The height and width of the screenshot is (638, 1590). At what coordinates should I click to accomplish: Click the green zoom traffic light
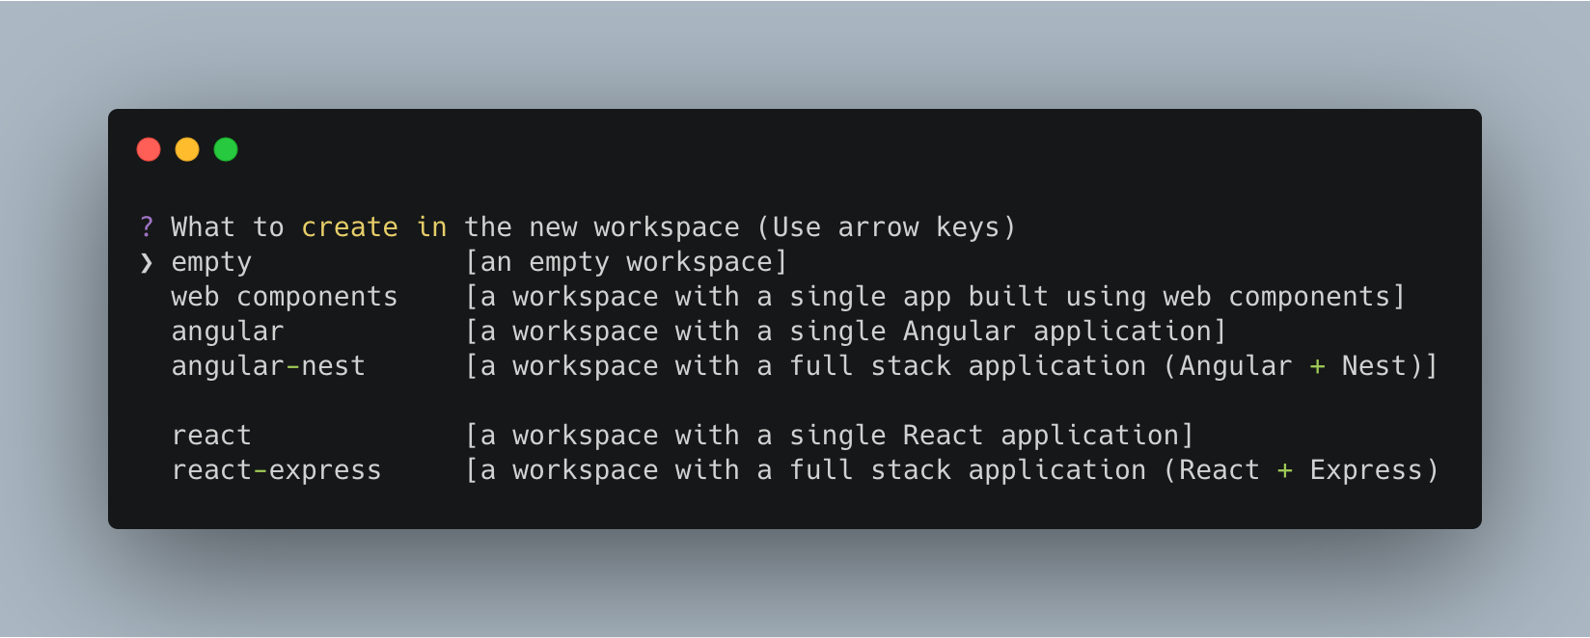click(x=224, y=149)
